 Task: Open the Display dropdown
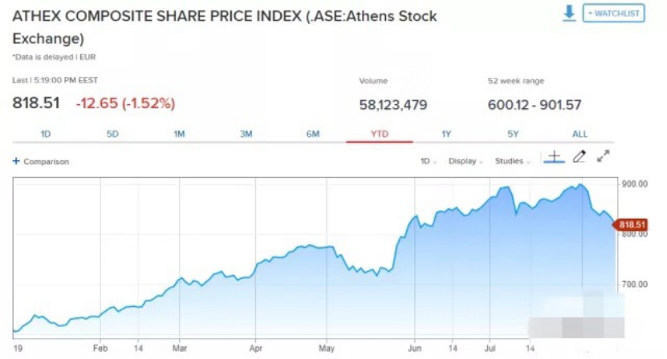pos(465,161)
